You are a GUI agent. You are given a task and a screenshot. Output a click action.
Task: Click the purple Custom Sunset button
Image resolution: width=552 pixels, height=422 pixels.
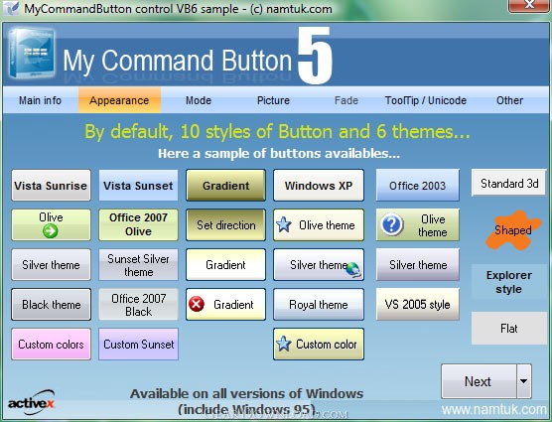(x=138, y=344)
